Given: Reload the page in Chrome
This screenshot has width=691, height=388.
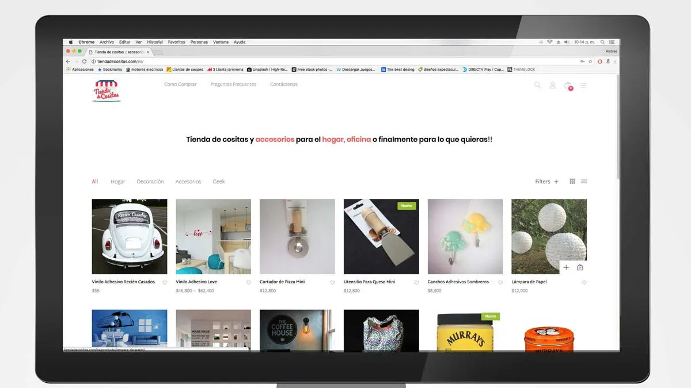Looking at the screenshot, I should click(x=85, y=62).
